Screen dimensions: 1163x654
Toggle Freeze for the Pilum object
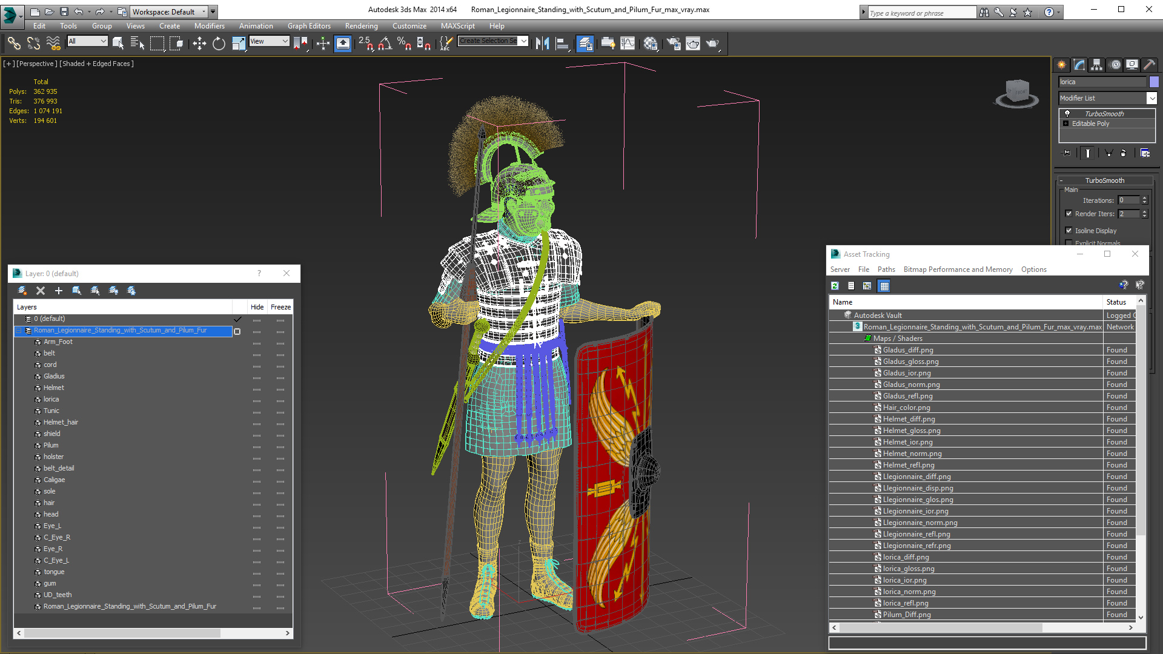pos(280,446)
